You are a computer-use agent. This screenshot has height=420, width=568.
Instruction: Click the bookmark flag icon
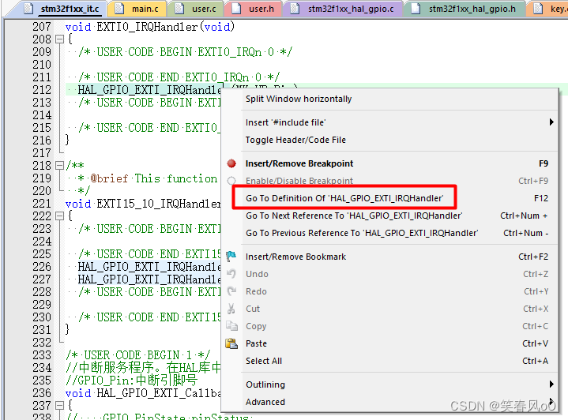tap(231, 257)
